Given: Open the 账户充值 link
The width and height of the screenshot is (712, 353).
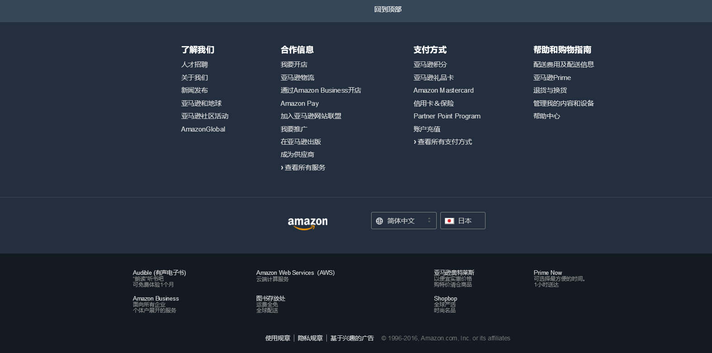Looking at the screenshot, I should coord(427,129).
